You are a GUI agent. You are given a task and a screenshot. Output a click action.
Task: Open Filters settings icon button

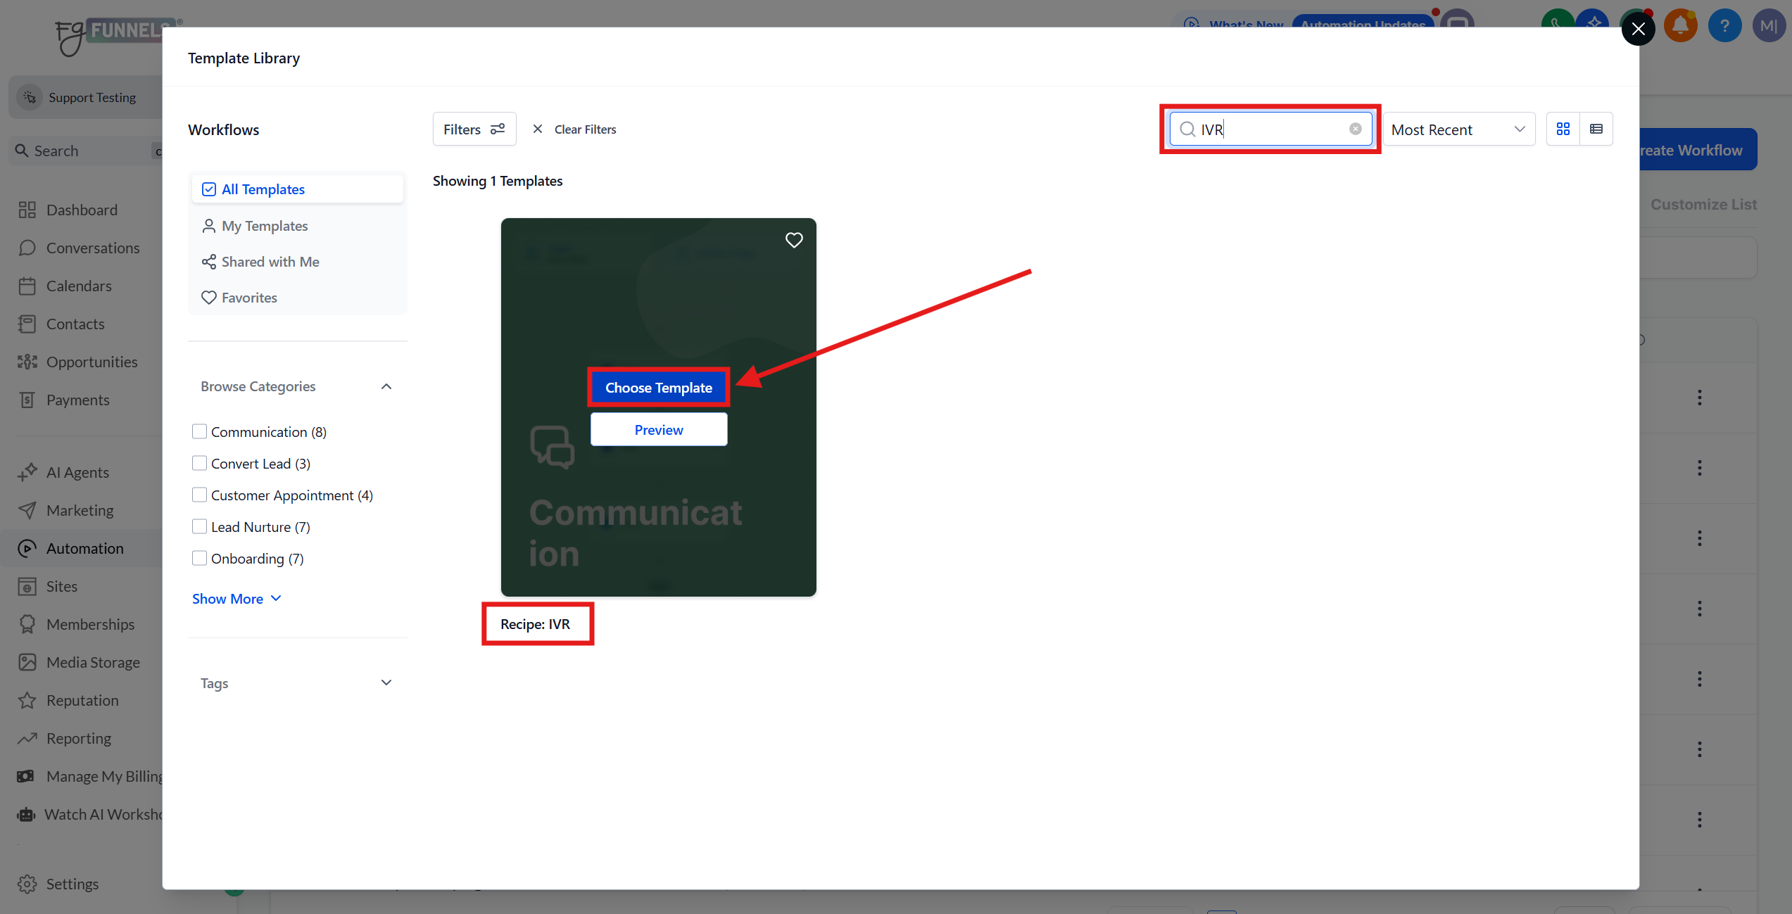(x=474, y=129)
